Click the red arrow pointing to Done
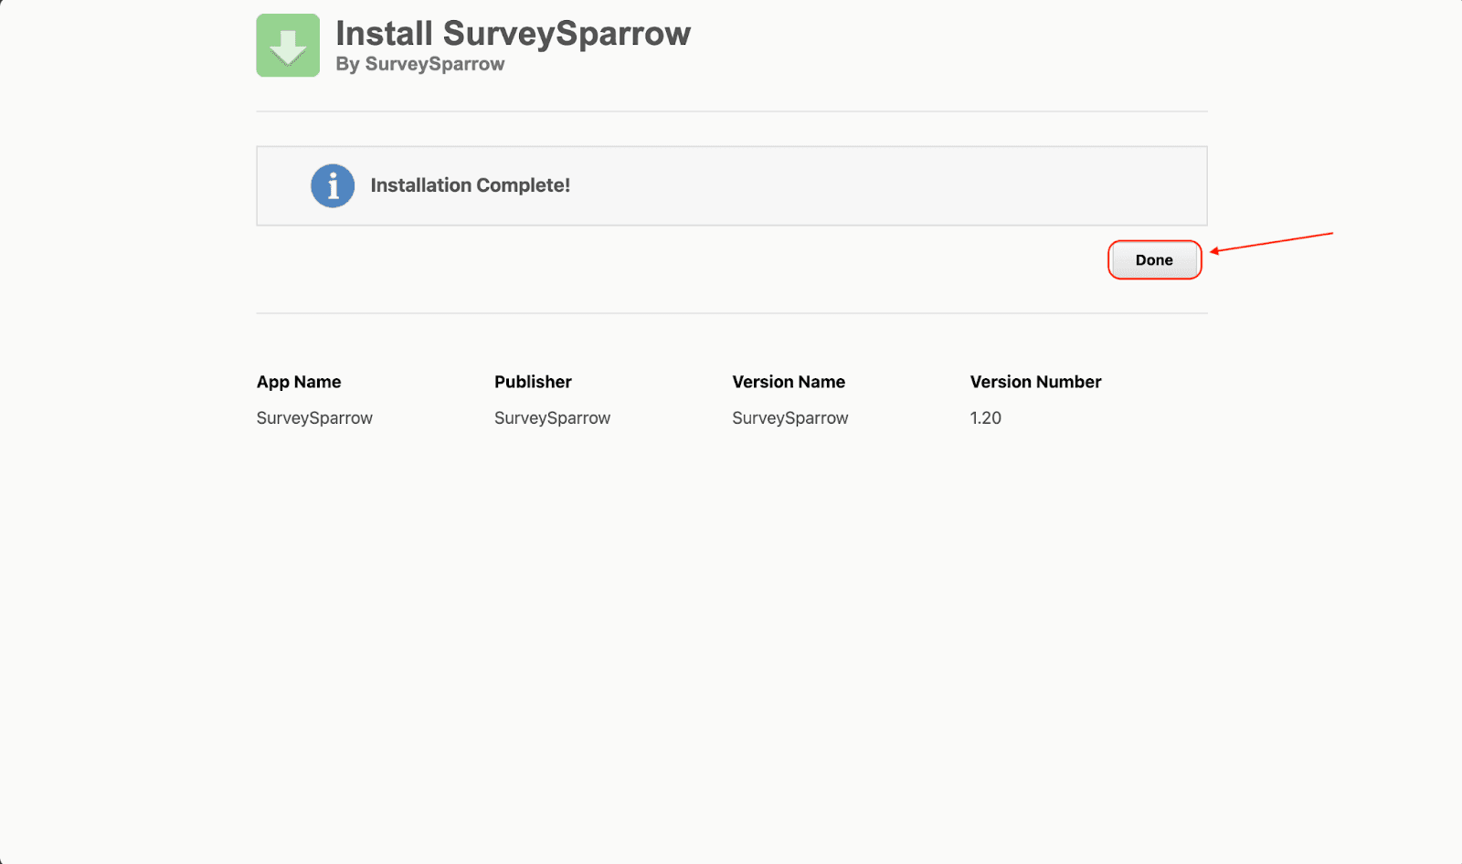The image size is (1462, 864). point(1270,242)
